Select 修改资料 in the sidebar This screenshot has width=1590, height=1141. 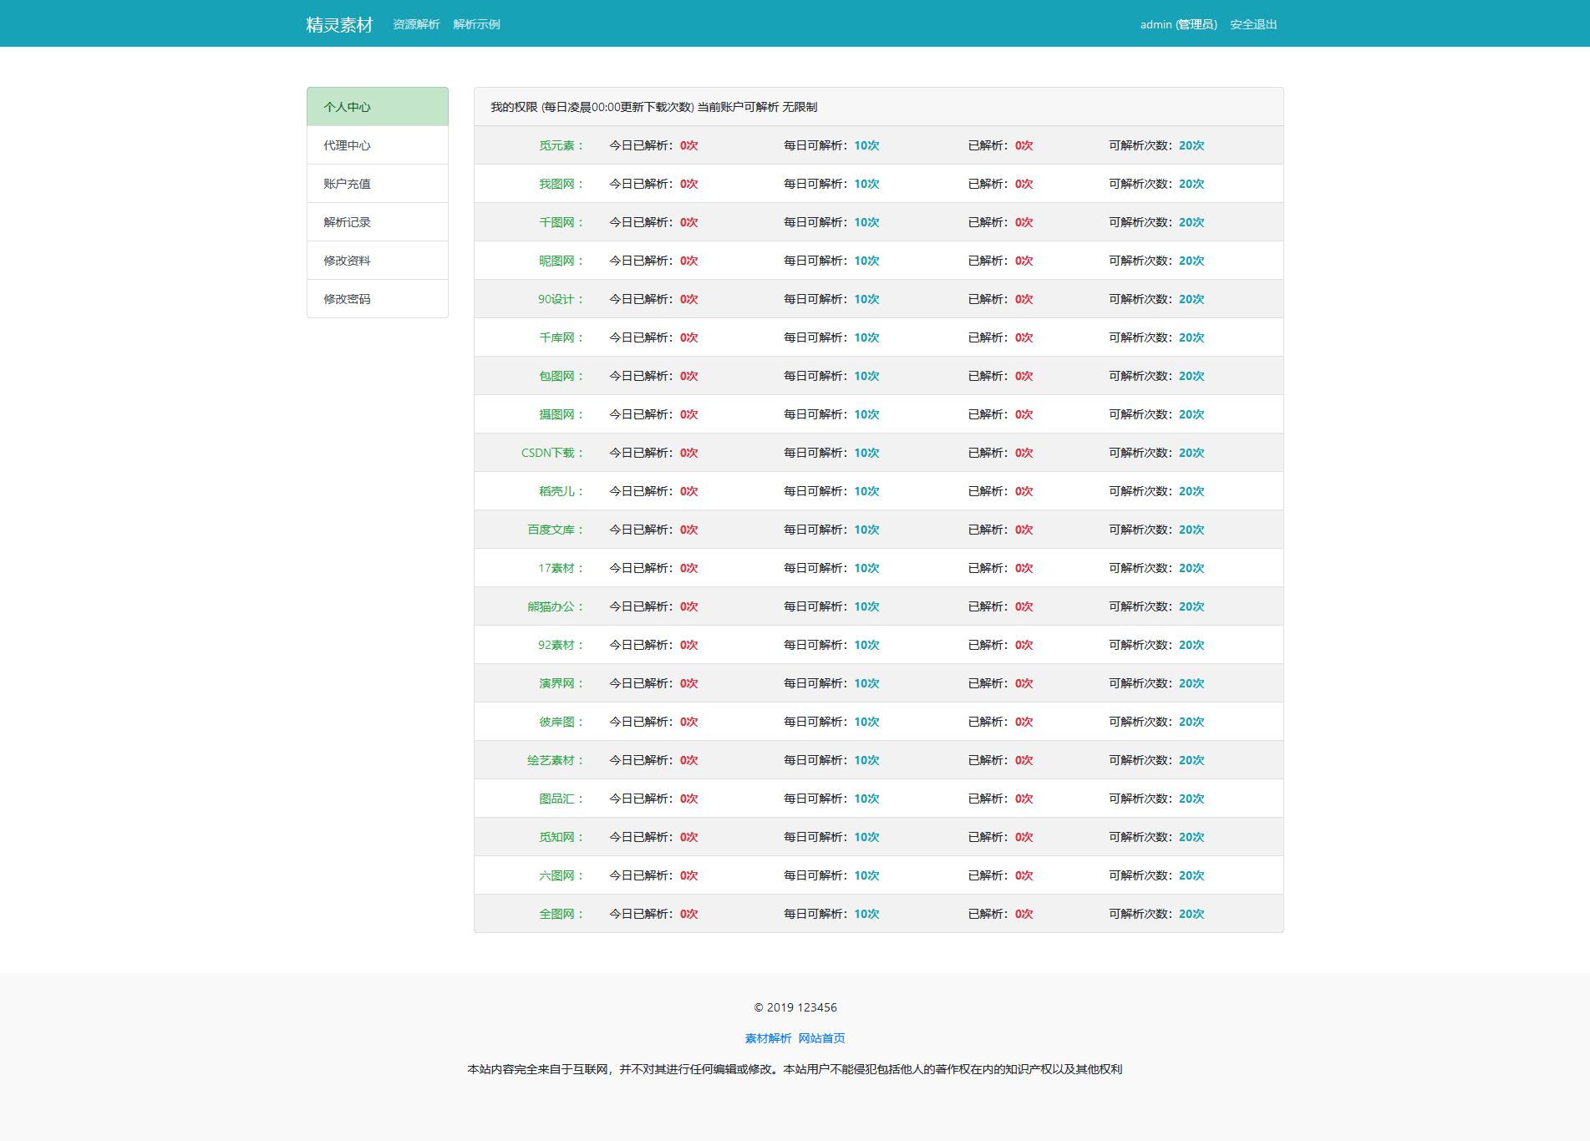pyautogui.click(x=377, y=261)
